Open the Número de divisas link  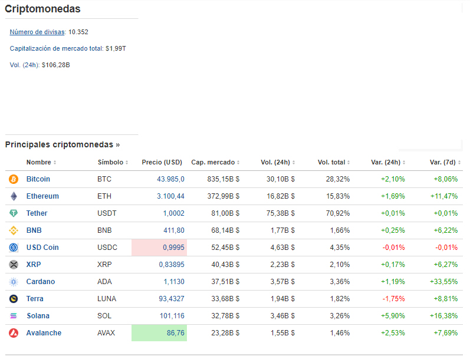(x=37, y=32)
